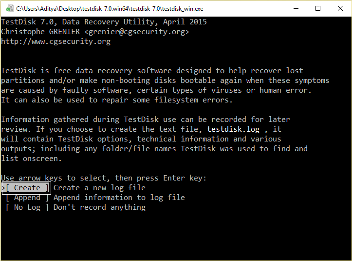The height and width of the screenshot is (261, 352).
Task: Click the console app icon in title bar
Action: click(8, 8)
